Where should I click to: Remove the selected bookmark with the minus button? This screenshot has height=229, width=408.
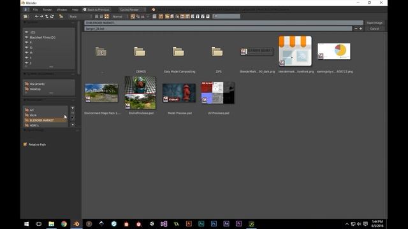(73, 113)
